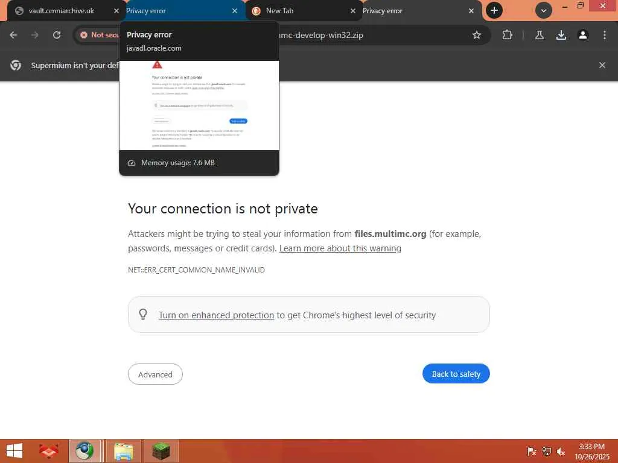Click the Supermium logo in the infobar
This screenshot has height=463, width=618.
16,65
